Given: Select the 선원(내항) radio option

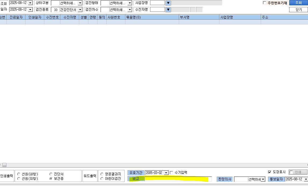Looking at the screenshot, I should tap(19, 174).
